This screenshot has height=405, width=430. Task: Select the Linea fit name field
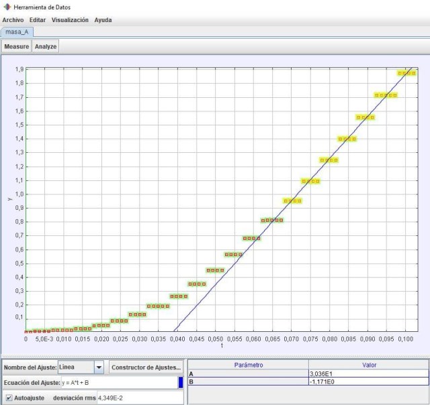pos(75,367)
